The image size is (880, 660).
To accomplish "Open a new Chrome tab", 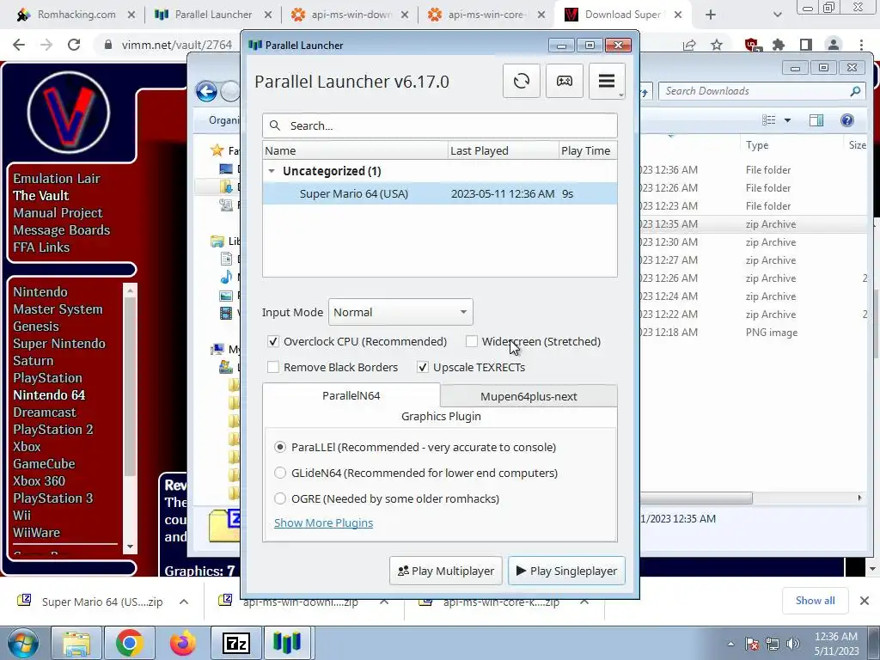I will coord(711,15).
